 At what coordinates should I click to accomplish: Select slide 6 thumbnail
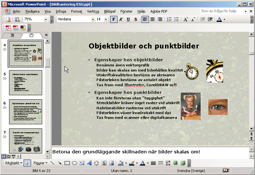coord(26,112)
